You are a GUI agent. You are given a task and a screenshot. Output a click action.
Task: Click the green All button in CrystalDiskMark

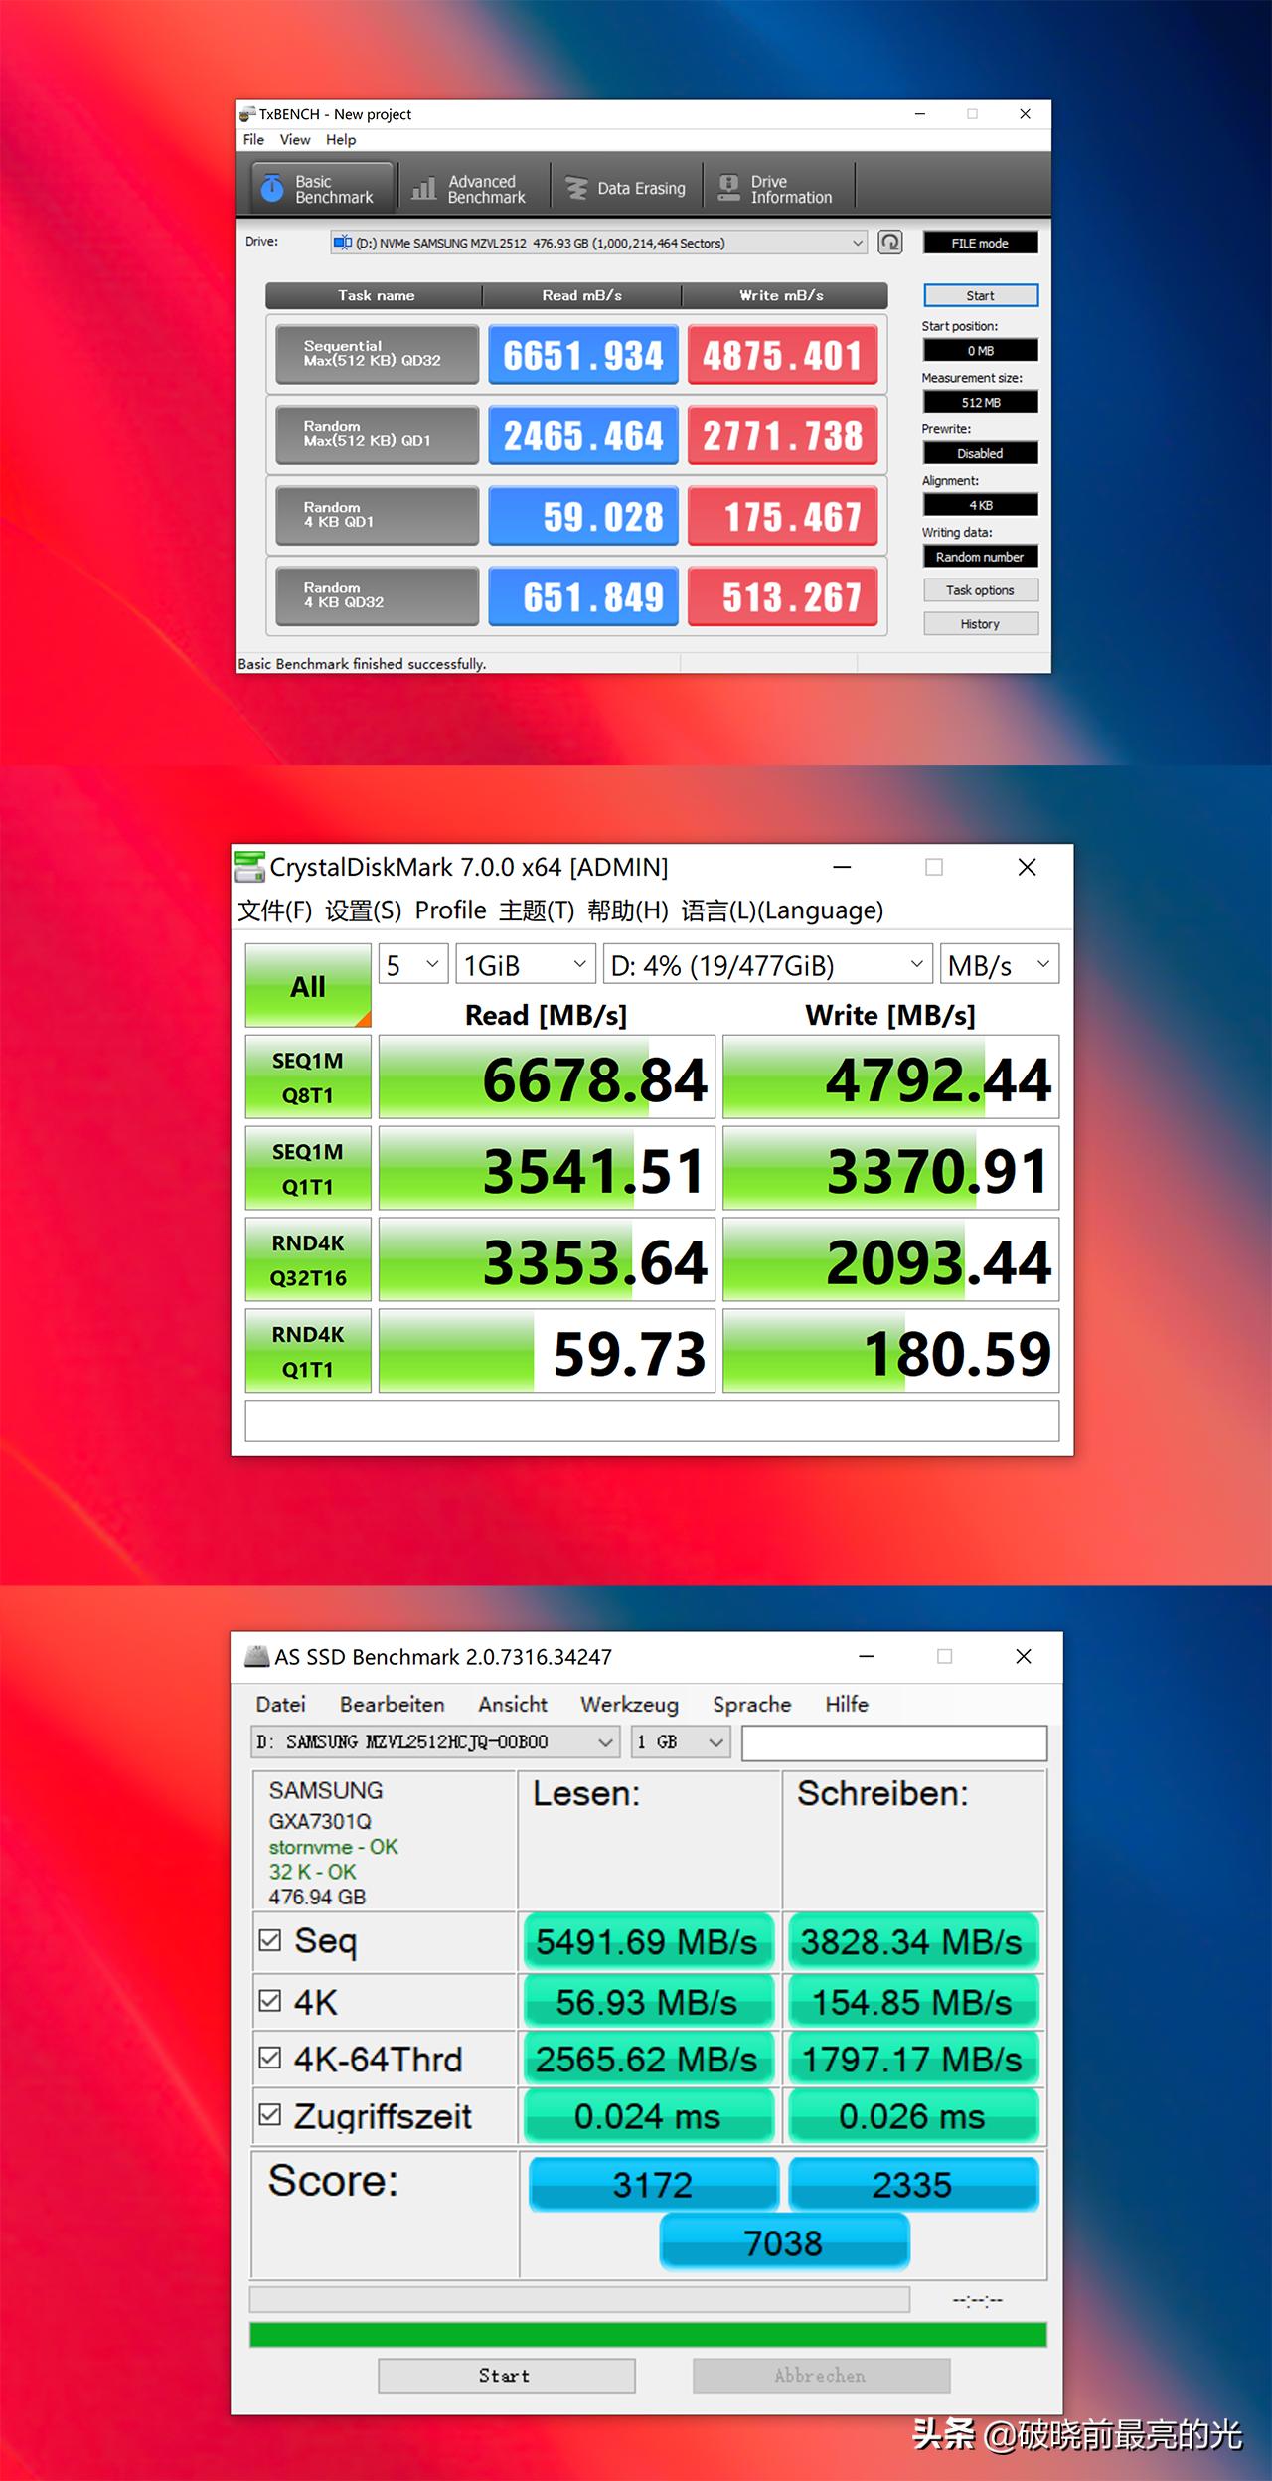pyautogui.click(x=308, y=985)
